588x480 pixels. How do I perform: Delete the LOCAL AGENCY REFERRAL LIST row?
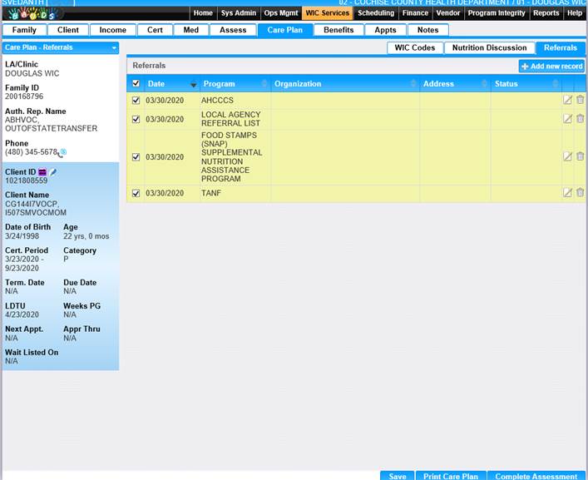click(581, 118)
